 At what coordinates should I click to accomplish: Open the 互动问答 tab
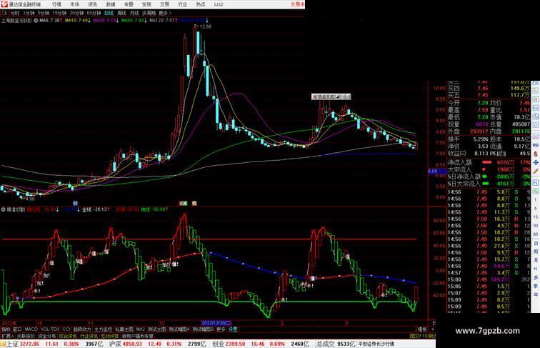tap(109, 336)
